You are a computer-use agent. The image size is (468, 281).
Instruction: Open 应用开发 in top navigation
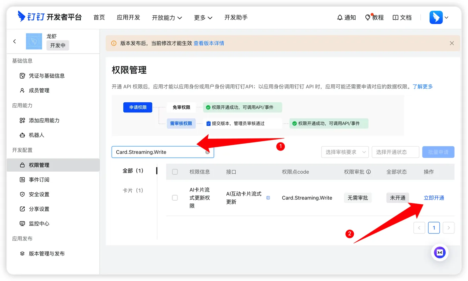coord(128,17)
